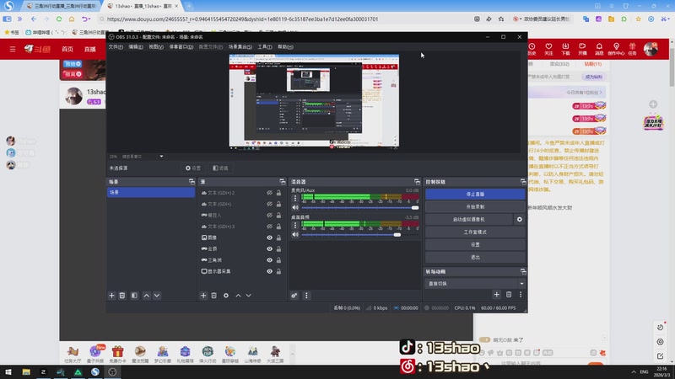Image resolution: width=675 pixels, height=379 pixels.
Task: Mute the 麦克风/Aux audio
Action: click(295, 207)
